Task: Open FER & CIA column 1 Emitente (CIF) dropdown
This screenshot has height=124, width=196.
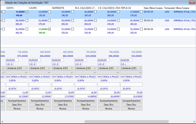Action: click(131, 68)
